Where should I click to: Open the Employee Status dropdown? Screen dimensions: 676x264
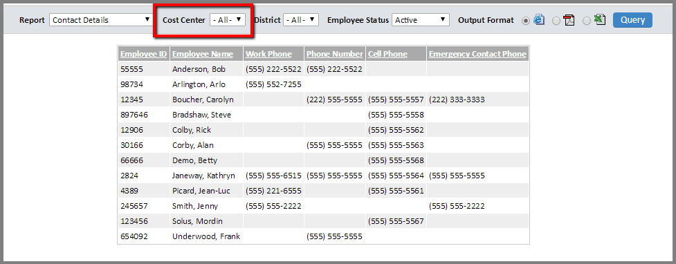tap(421, 20)
